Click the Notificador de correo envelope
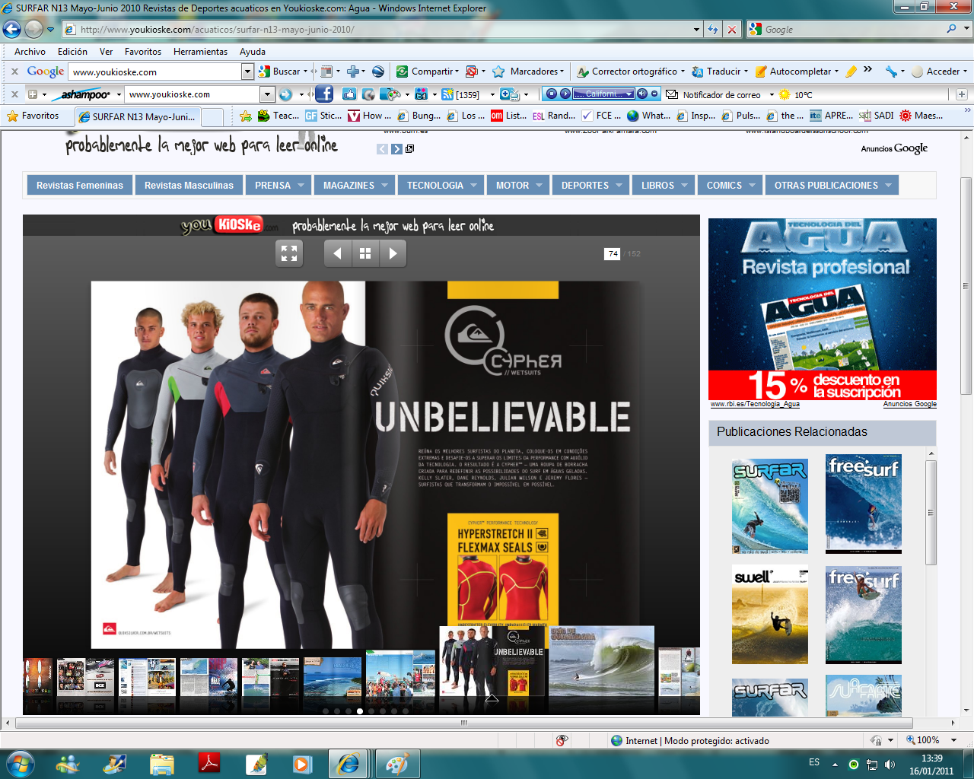Screen dimensions: 974x779 point(672,94)
